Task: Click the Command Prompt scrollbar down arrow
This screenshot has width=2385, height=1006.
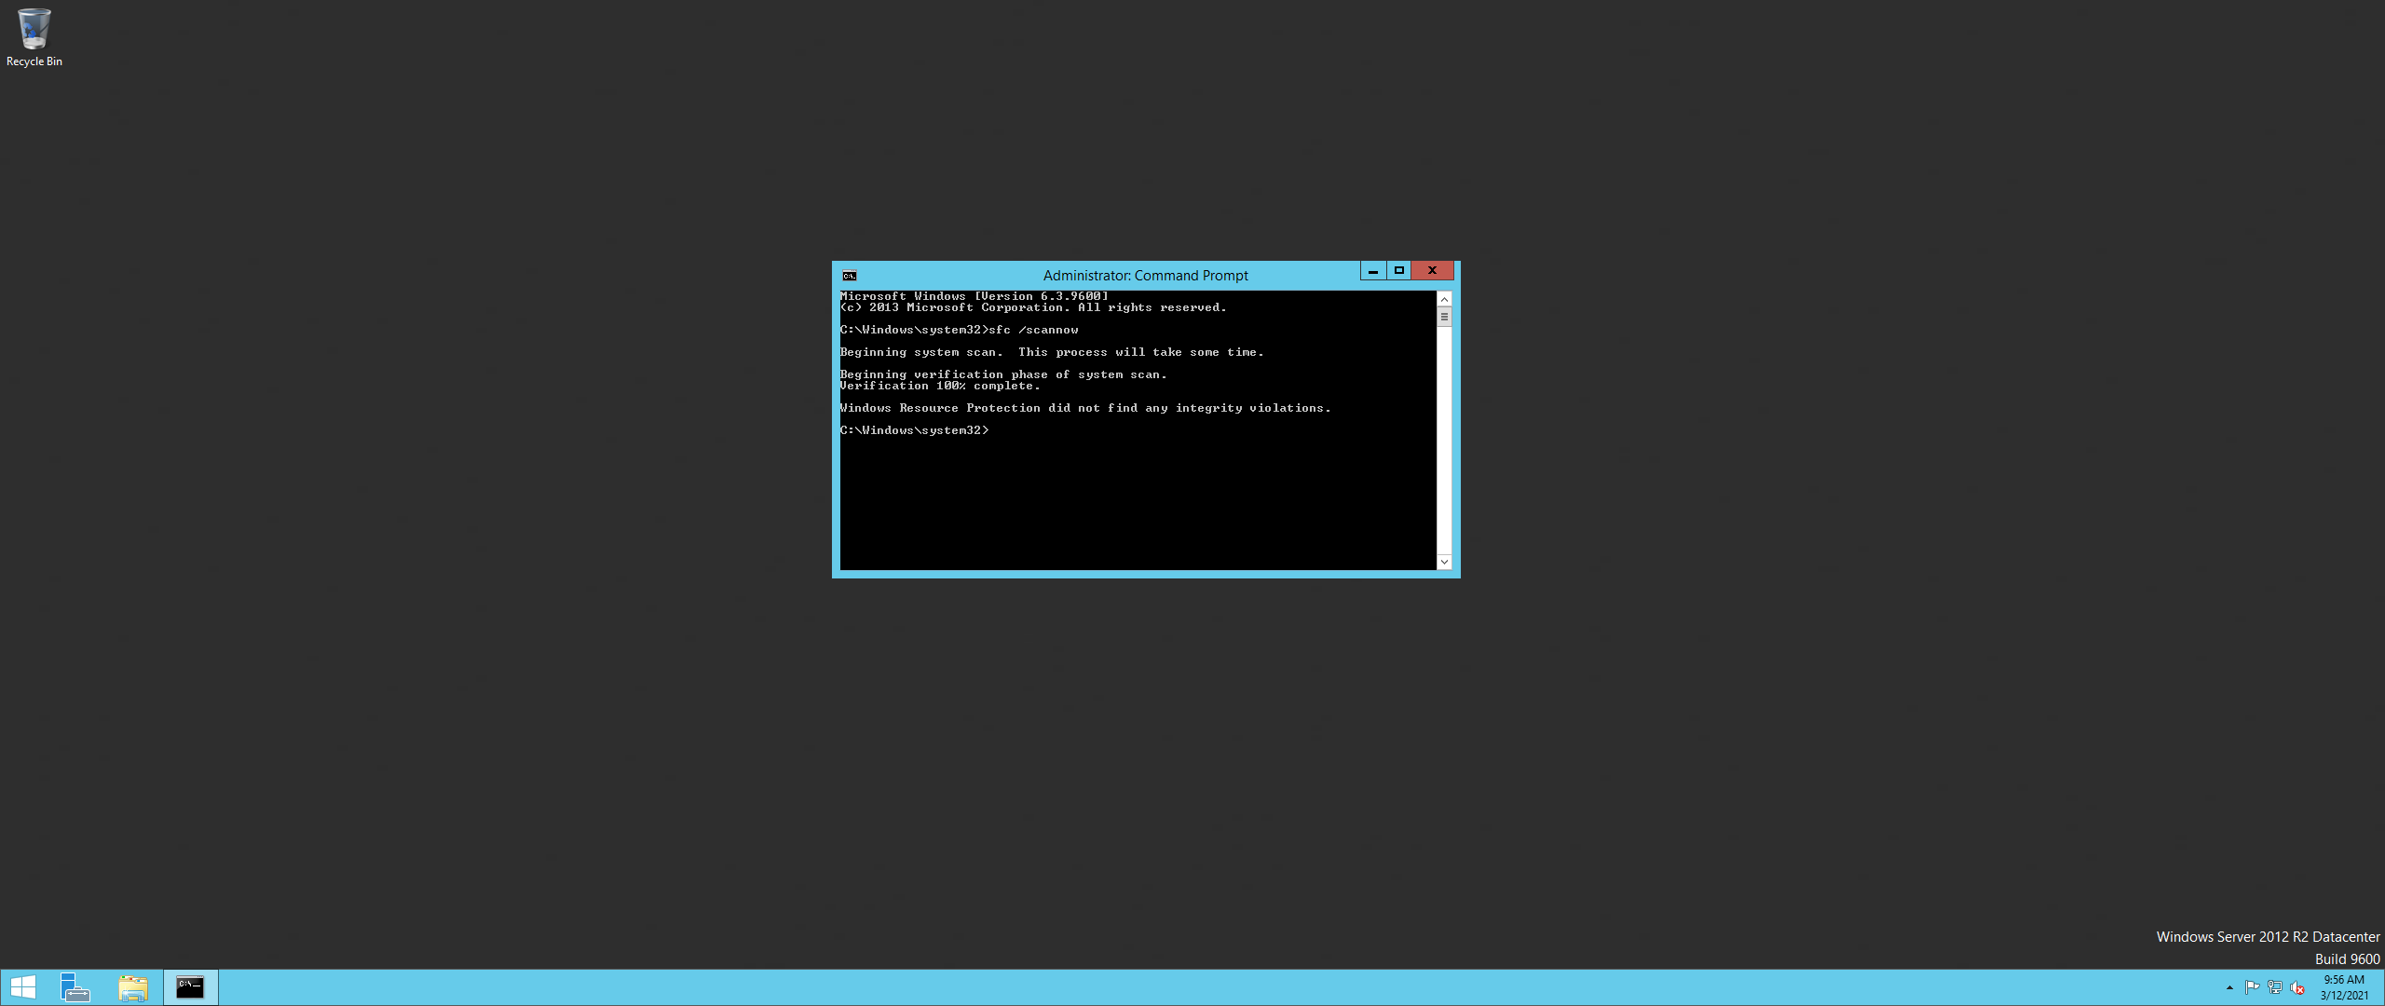Action: point(1444,562)
